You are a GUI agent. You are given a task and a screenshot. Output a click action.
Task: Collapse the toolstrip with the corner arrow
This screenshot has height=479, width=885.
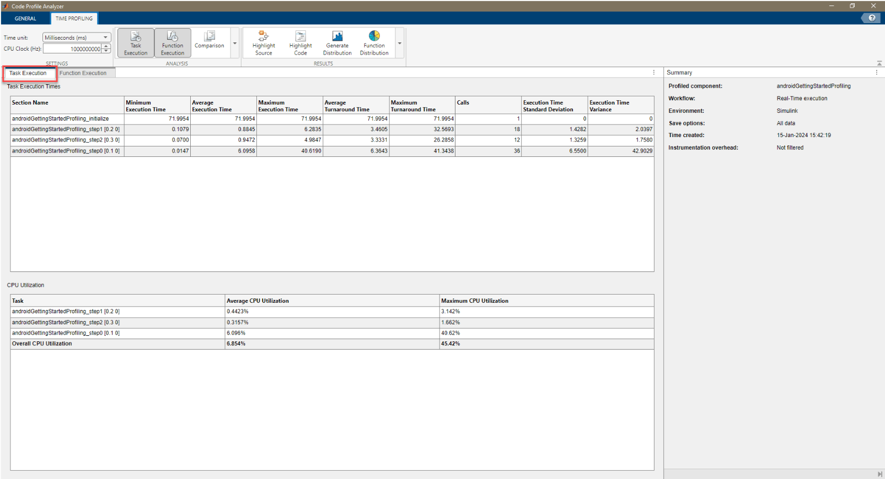[x=879, y=63]
